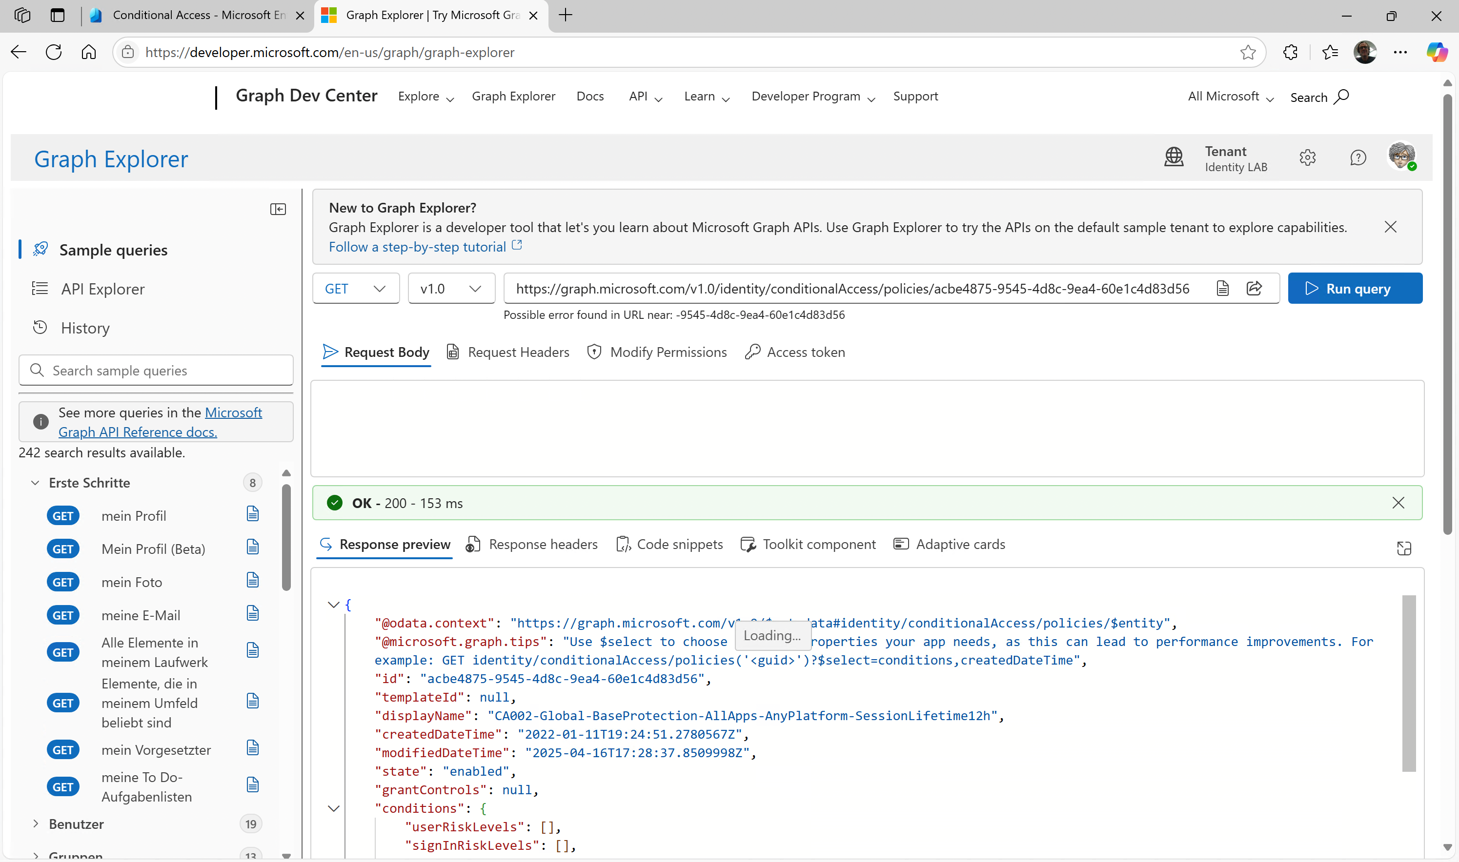Image resolution: width=1459 pixels, height=862 pixels.
Task: Open docs icon for mein Foto
Action: coord(252,580)
